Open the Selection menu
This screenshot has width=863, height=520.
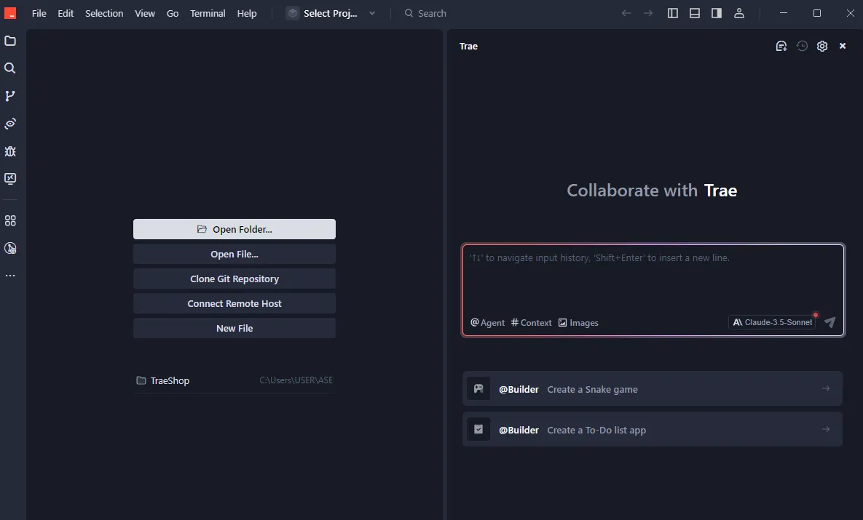pos(104,13)
